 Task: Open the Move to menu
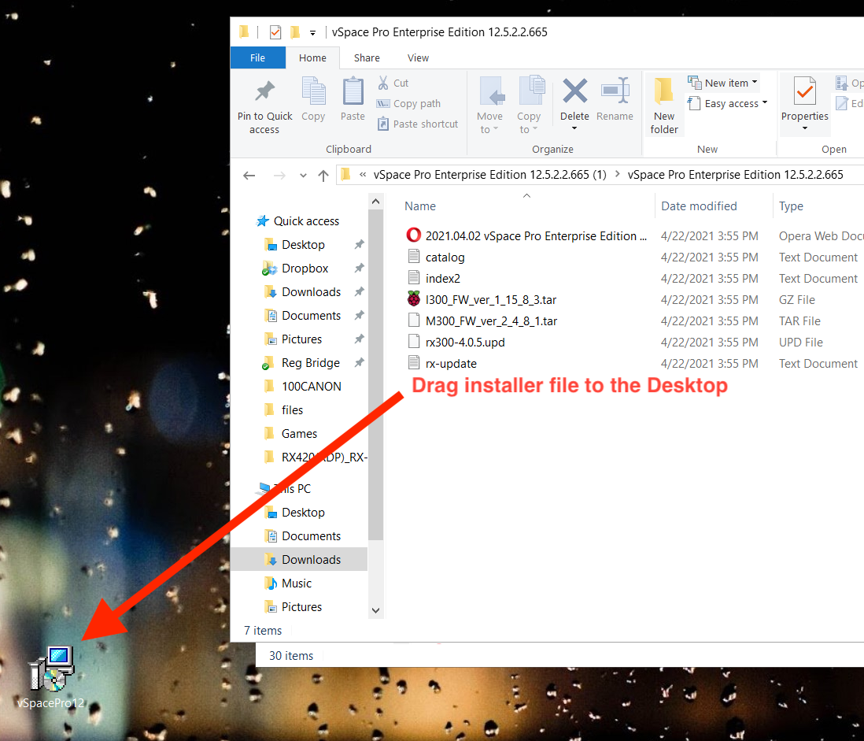[x=489, y=106]
